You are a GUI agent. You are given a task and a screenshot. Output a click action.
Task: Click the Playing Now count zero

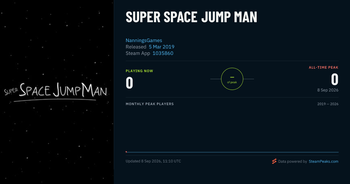[129, 83]
